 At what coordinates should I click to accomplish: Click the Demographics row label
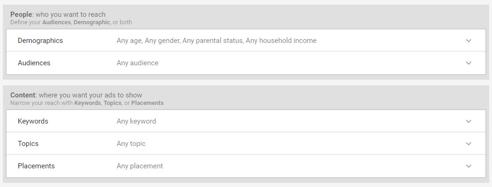[x=40, y=41]
